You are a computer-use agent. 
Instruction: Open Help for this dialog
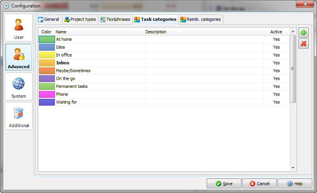pos(295,184)
